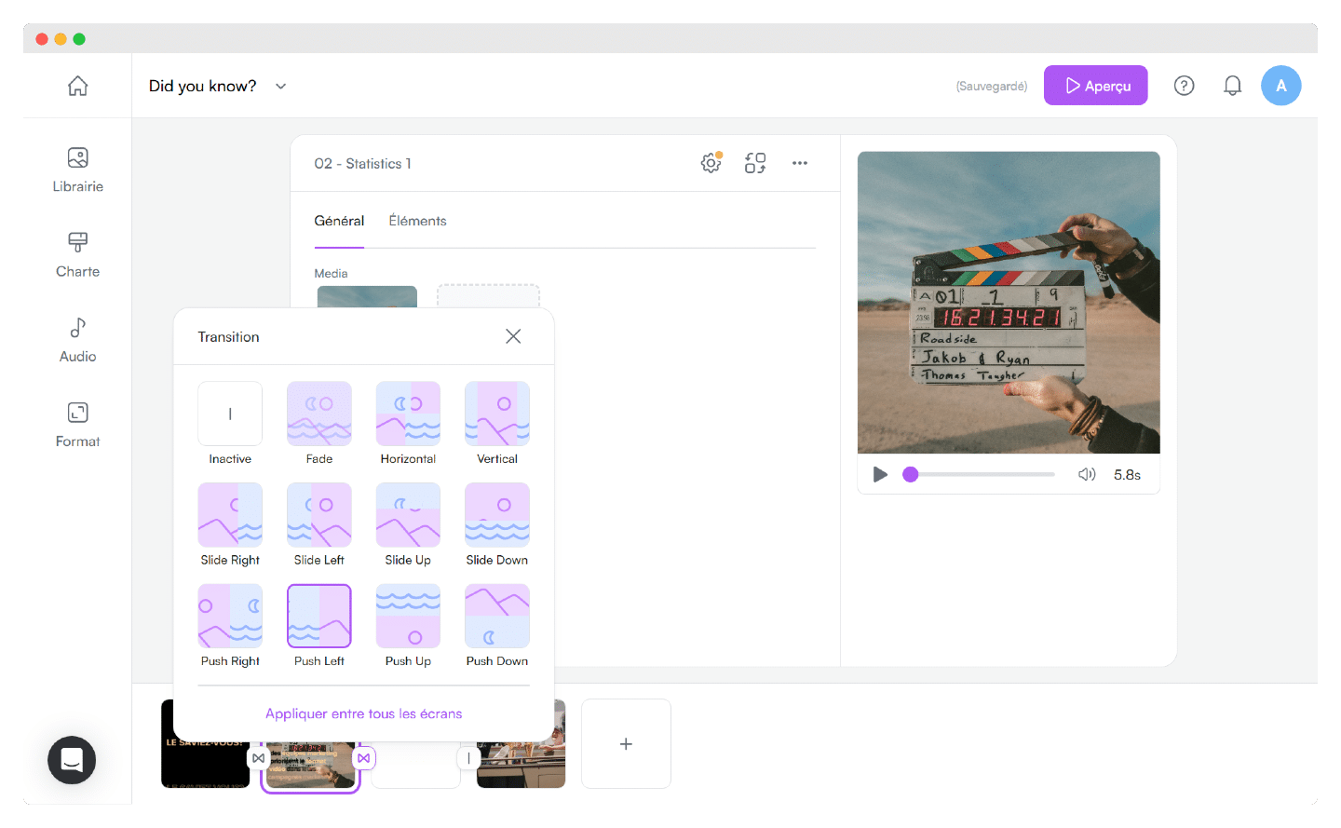
Task: Click the swap layout icon
Action: point(755,163)
